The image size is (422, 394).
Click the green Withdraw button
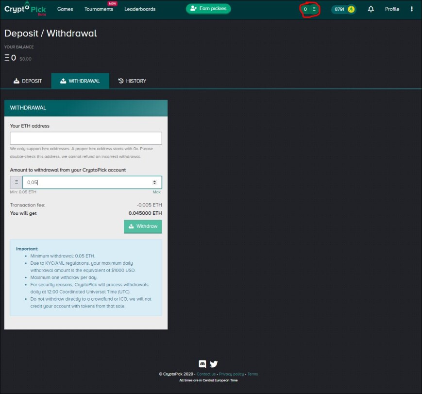[x=143, y=226]
